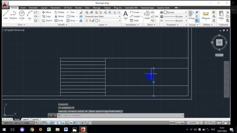
Task: Click the Linear dimension tool
Action: 135,12
